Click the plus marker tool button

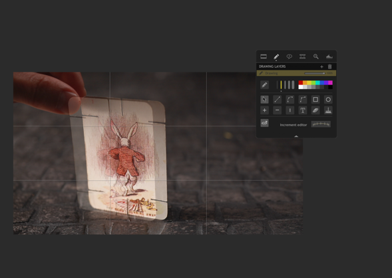[x=264, y=110]
